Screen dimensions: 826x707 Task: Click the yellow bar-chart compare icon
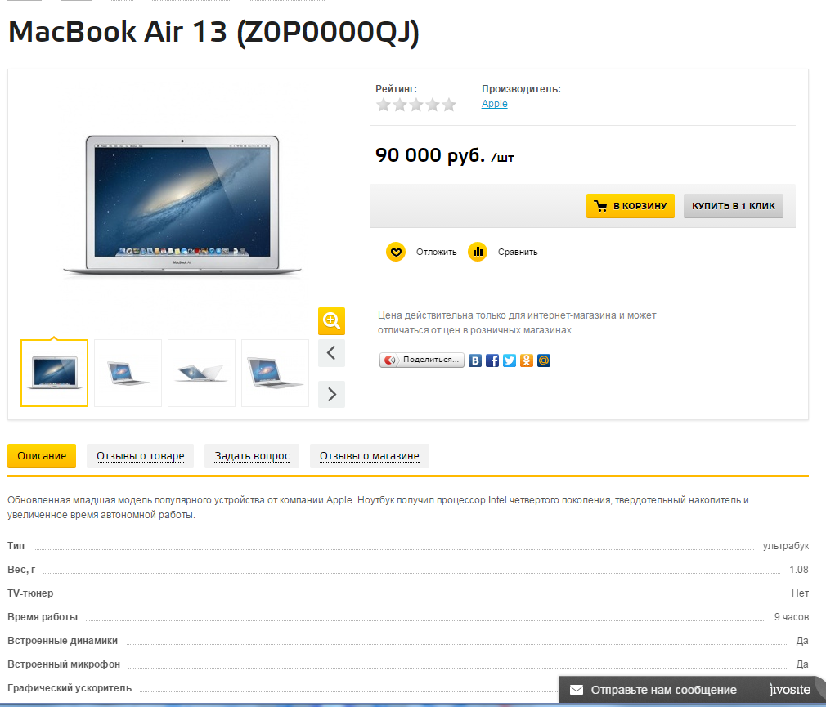478,253
